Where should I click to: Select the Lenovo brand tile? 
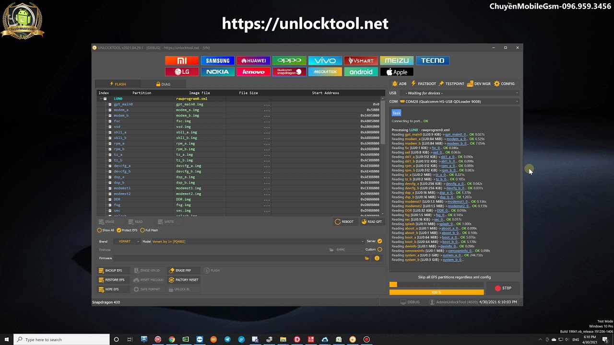tap(253, 72)
